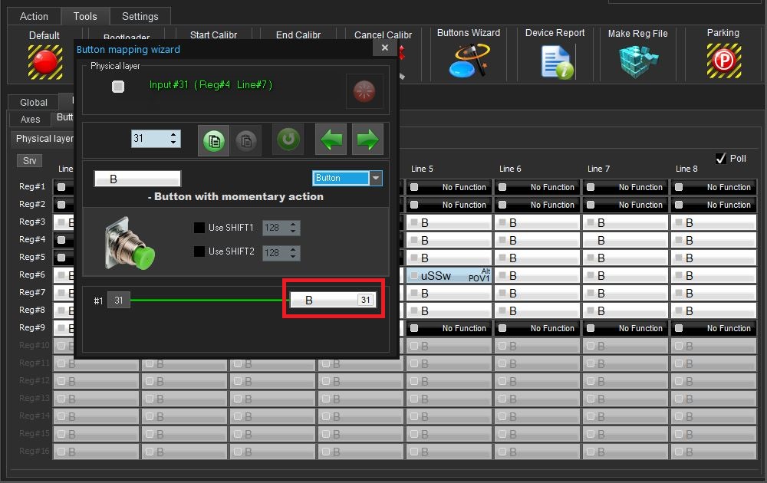767x483 pixels.
Task: Click the red Default button icon
Action: 45,62
